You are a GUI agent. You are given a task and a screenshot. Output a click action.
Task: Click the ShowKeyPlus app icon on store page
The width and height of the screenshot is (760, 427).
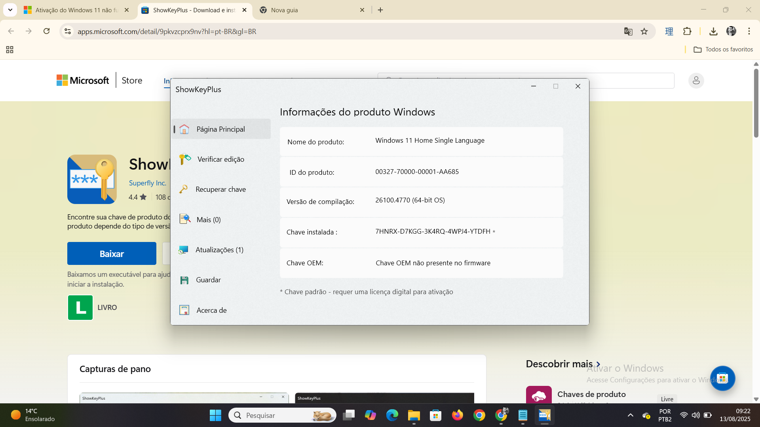[x=92, y=179]
